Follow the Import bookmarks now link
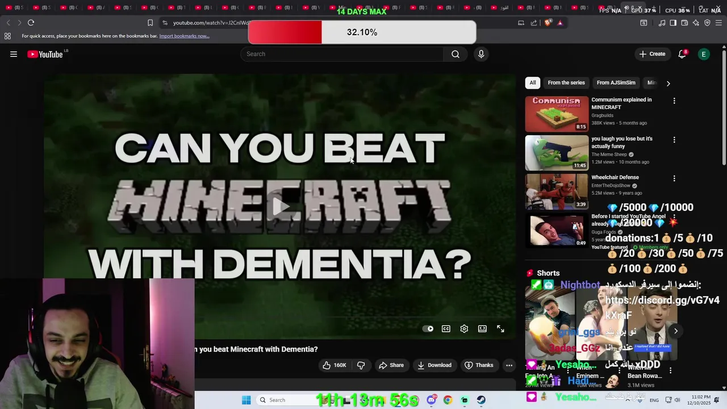 (x=184, y=36)
